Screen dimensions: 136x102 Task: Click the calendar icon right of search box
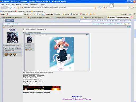pyautogui.click(x=132, y=8)
